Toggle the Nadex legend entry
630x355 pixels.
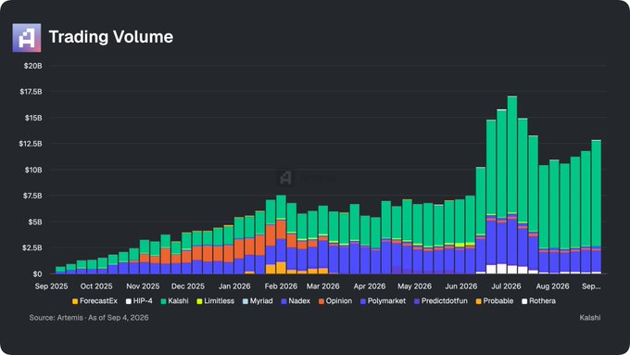(x=296, y=301)
